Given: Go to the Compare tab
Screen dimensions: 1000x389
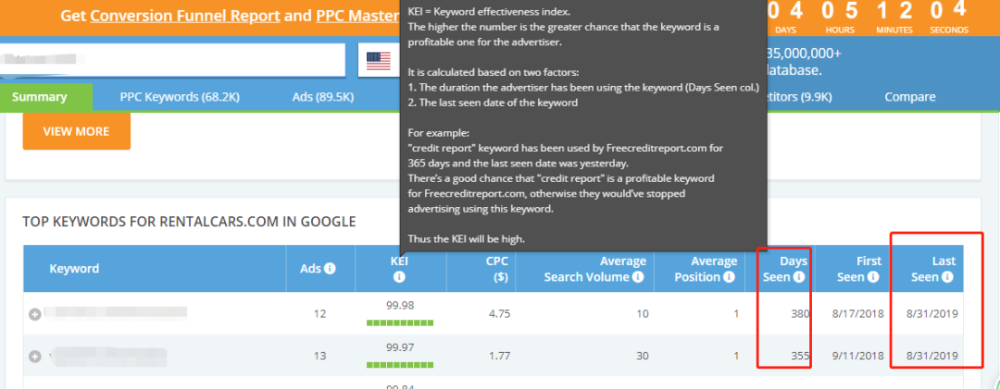Looking at the screenshot, I should click(x=910, y=97).
